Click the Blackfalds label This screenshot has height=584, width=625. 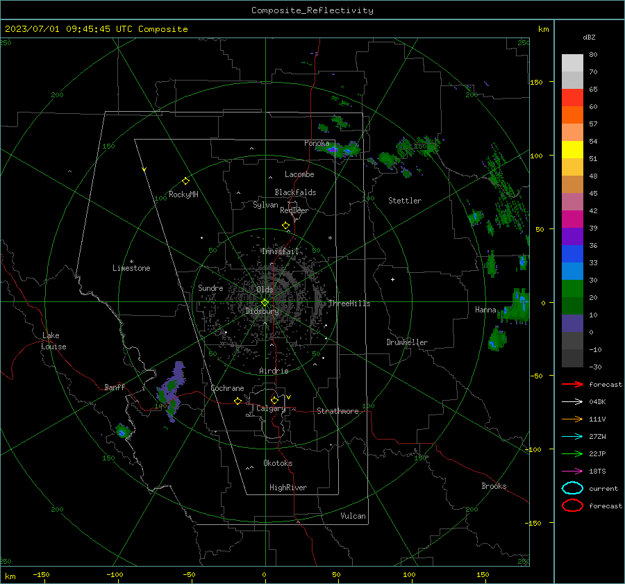click(295, 192)
